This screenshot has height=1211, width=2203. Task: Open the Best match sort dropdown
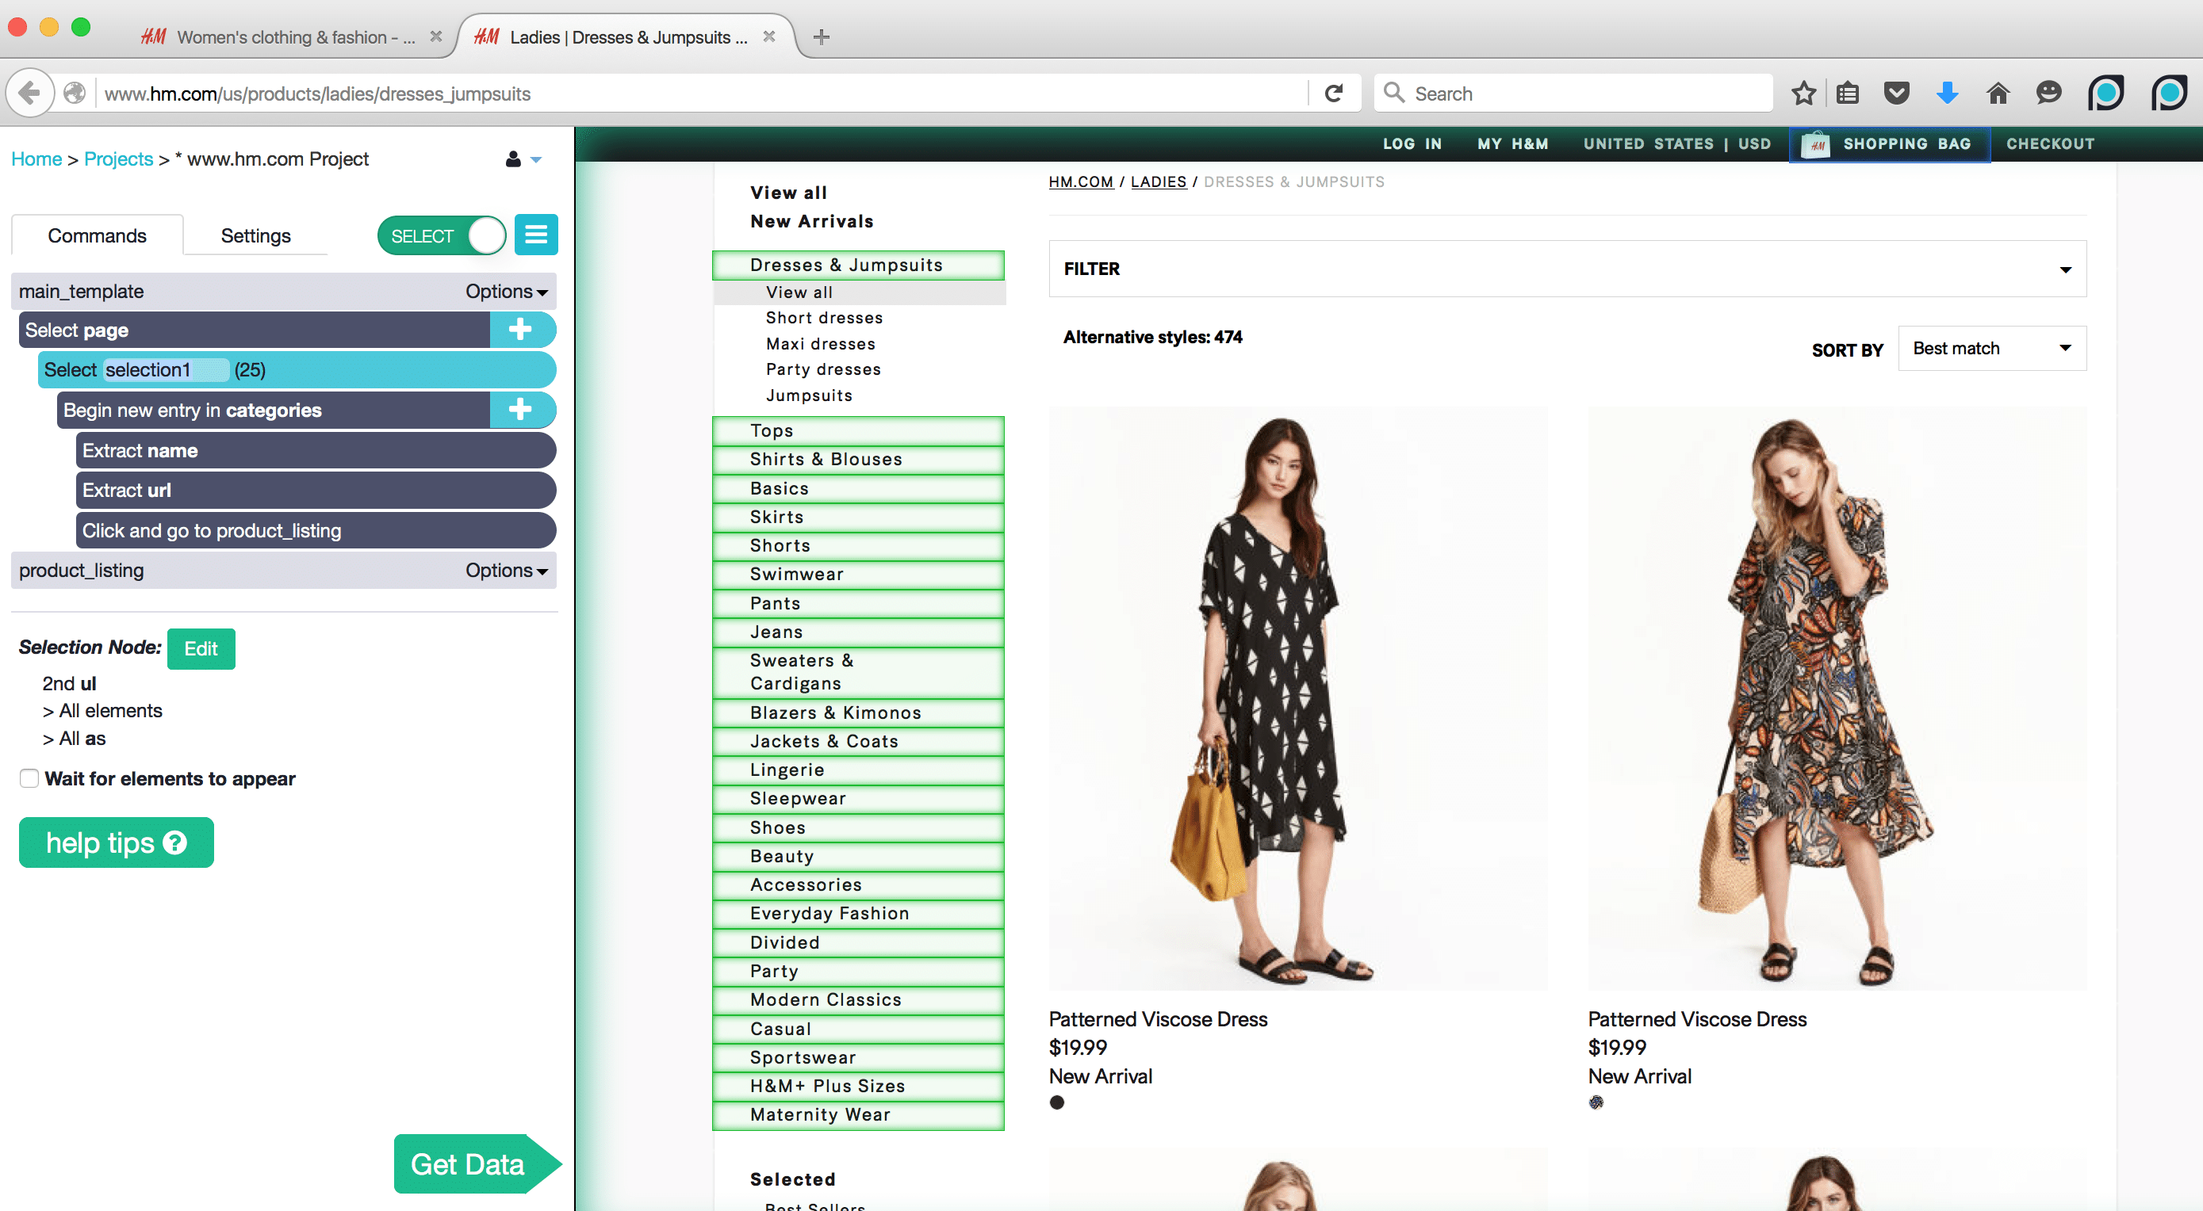click(x=1992, y=348)
